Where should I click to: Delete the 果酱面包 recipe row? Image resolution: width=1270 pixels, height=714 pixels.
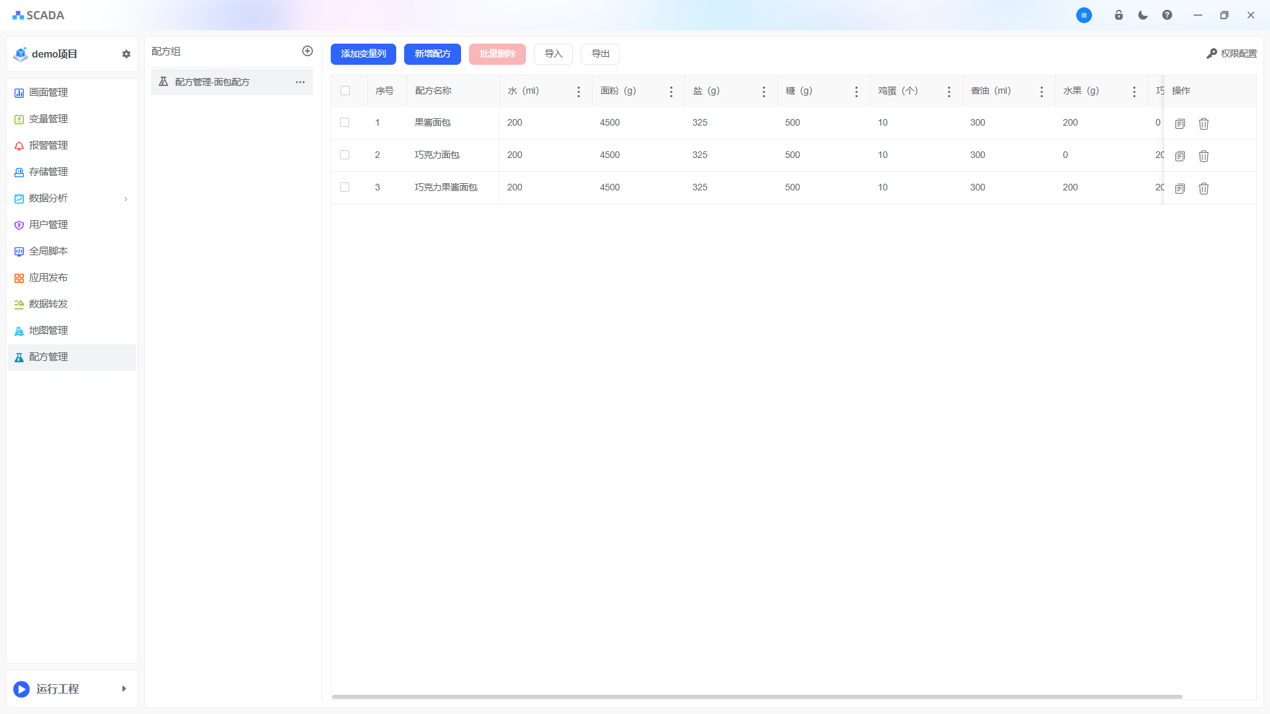[1203, 124]
